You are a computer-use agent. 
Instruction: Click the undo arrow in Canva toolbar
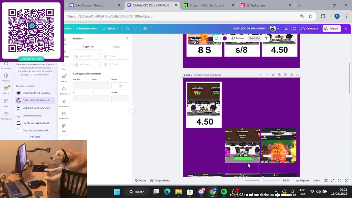(x=127, y=29)
